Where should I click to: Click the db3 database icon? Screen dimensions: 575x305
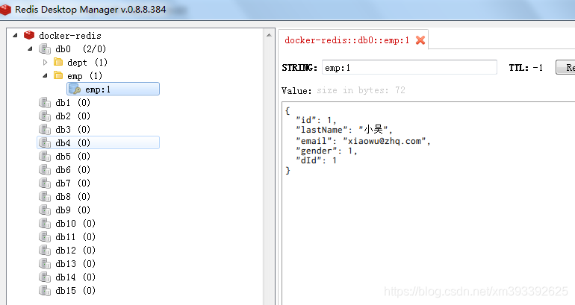(x=44, y=129)
